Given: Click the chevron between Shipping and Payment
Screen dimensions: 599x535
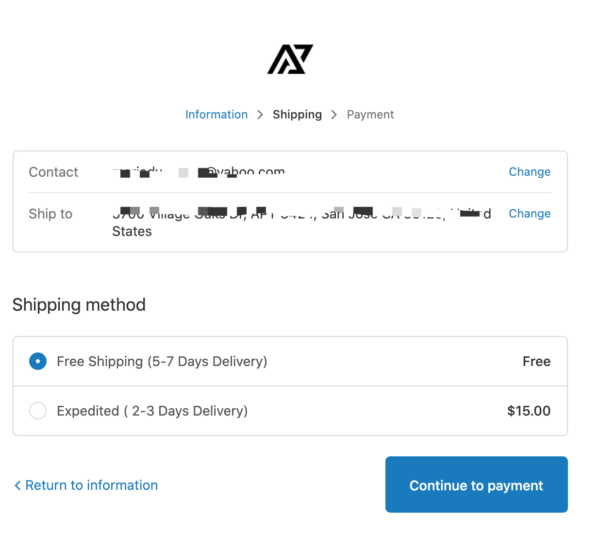Looking at the screenshot, I should click(334, 115).
